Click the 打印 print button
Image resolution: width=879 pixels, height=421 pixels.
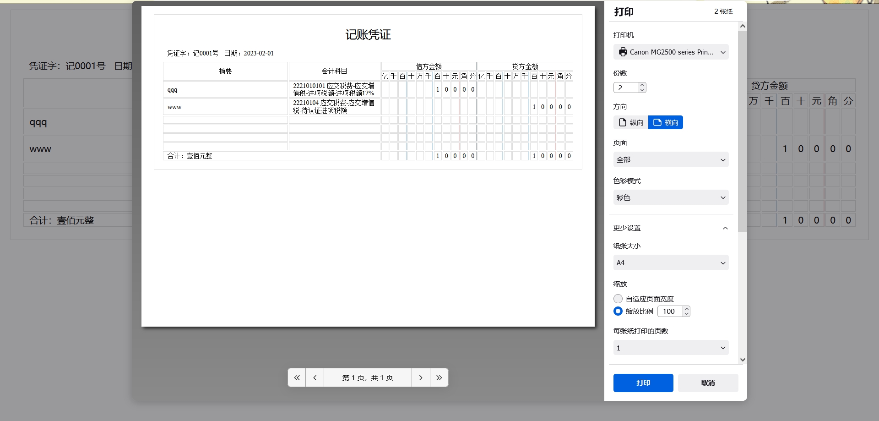643,383
